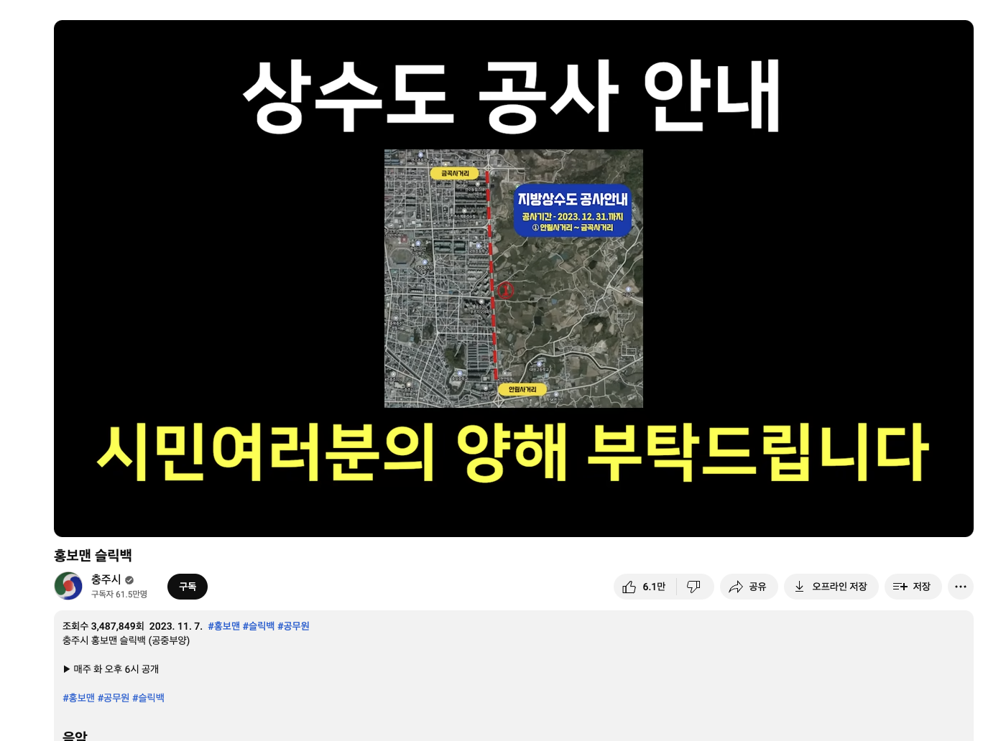Open the #공무원 hashtag beside the upload date

coord(292,625)
